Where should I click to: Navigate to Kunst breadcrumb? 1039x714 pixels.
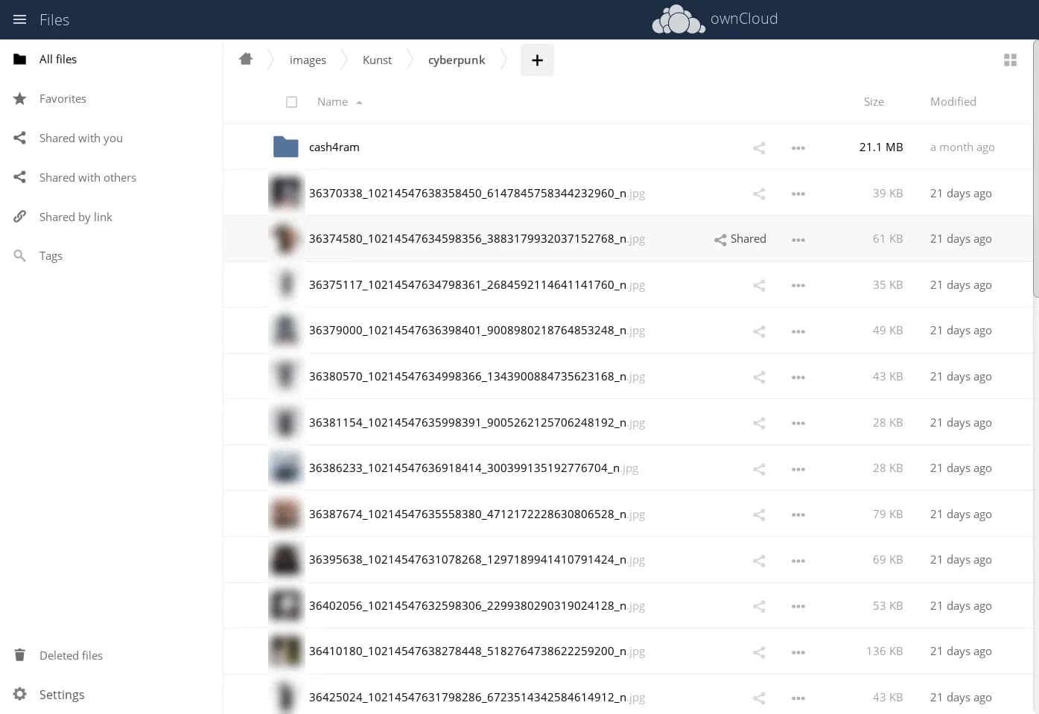[x=377, y=60]
